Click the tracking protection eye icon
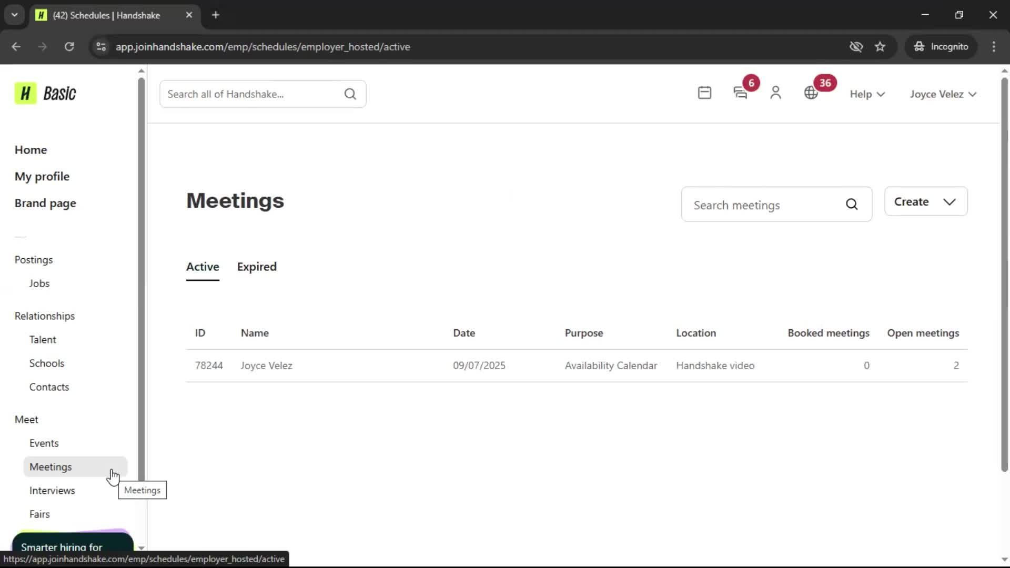The height and width of the screenshot is (568, 1010). click(856, 47)
